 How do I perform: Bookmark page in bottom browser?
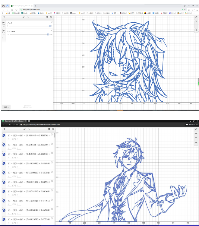coord(17,125)
